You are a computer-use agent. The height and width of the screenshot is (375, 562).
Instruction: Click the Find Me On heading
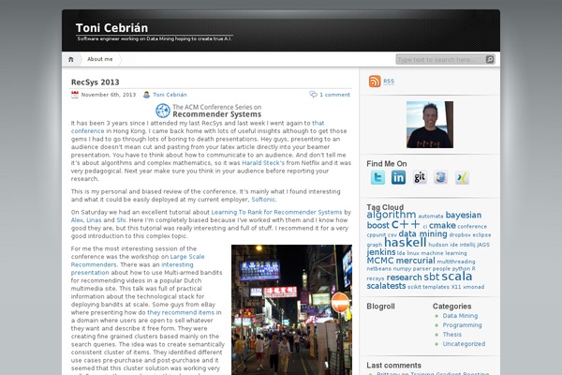386,164
